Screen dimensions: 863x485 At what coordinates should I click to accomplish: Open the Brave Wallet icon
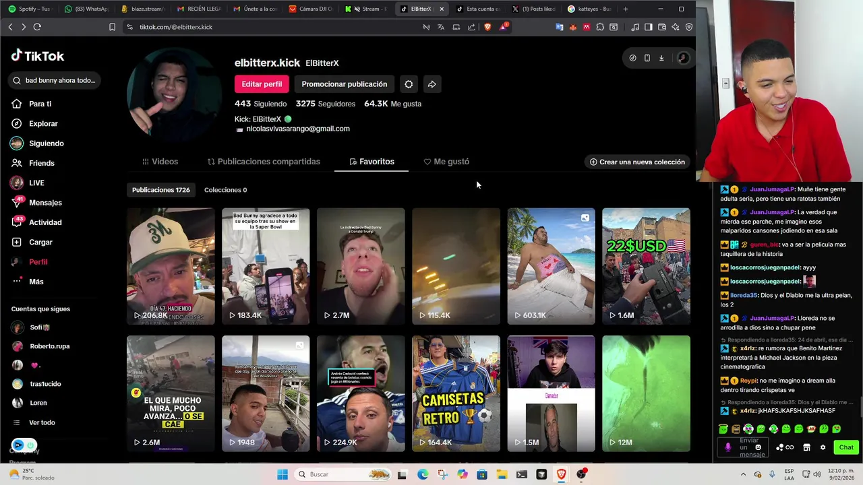661,27
